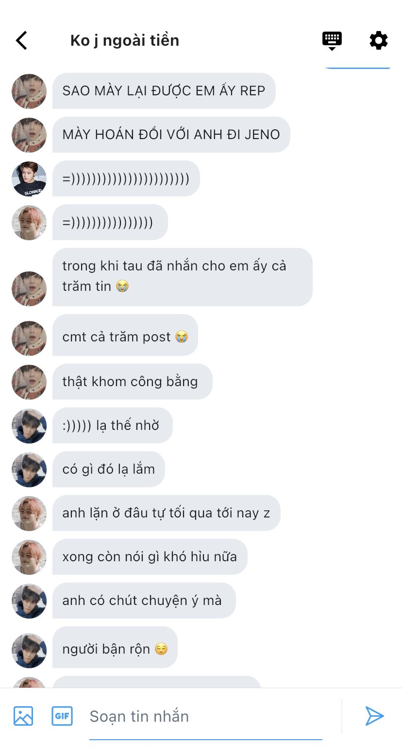Image resolution: width=402 pixels, height=747 pixels.
Task: Attach a picture with the image icon
Action: (x=23, y=716)
